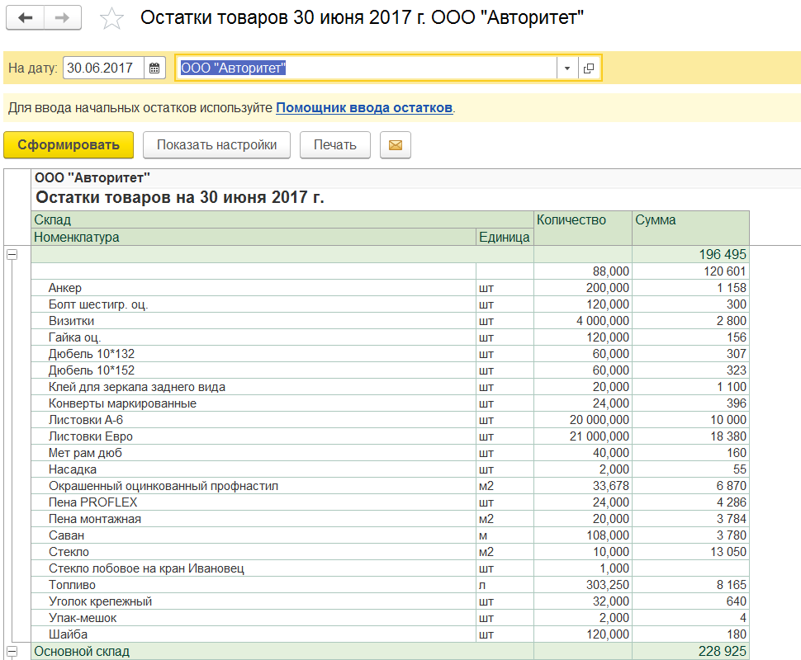This screenshot has width=801, height=660.
Task: Send report by email envelope icon
Action: pos(396,145)
